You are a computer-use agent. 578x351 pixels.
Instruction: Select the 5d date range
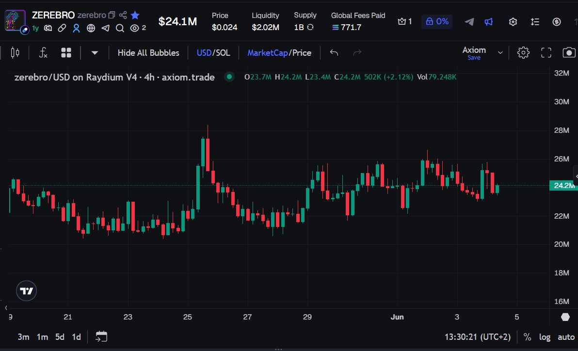[x=60, y=336]
